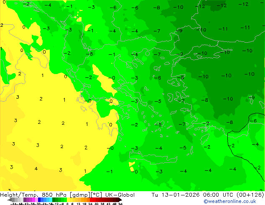265x205 pixels.
Task: Click the "(00+126)" forecast run offset
Action: (x=250, y=195)
